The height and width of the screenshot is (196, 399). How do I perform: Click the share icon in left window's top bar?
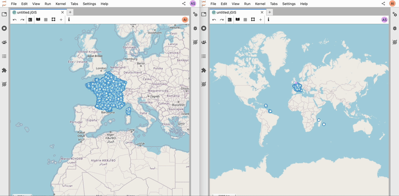184,3
